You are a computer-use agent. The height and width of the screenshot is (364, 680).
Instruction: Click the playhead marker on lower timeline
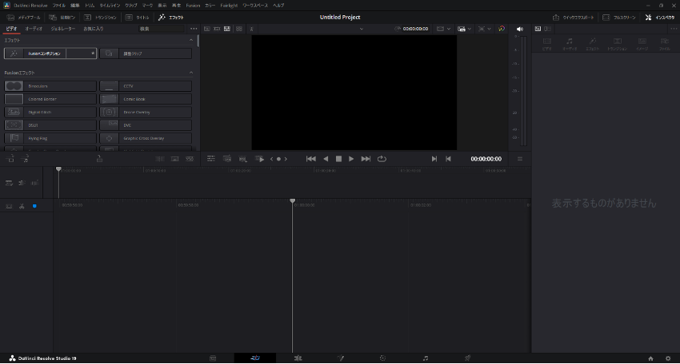point(292,201)
